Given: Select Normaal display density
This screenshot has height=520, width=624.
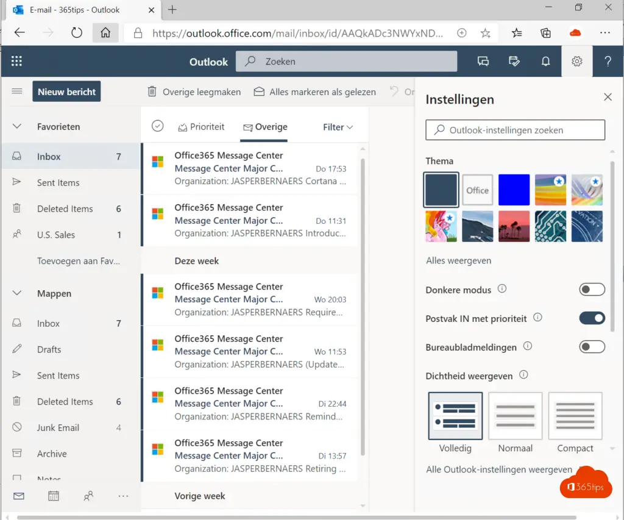Looking at the screenshot, I should tap(516, 416).
